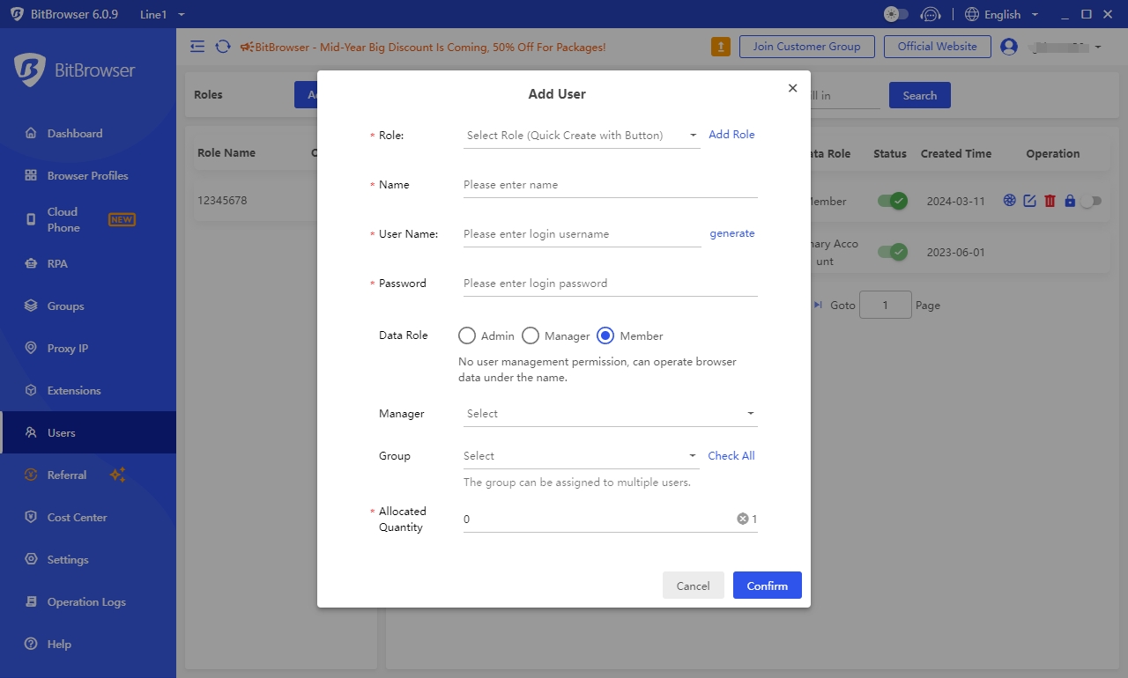This screenshot has height=678, width=1128.
Task: Click the Settings gear icon in sidebar
Action: pyautogui.click(x=31, y=559)
